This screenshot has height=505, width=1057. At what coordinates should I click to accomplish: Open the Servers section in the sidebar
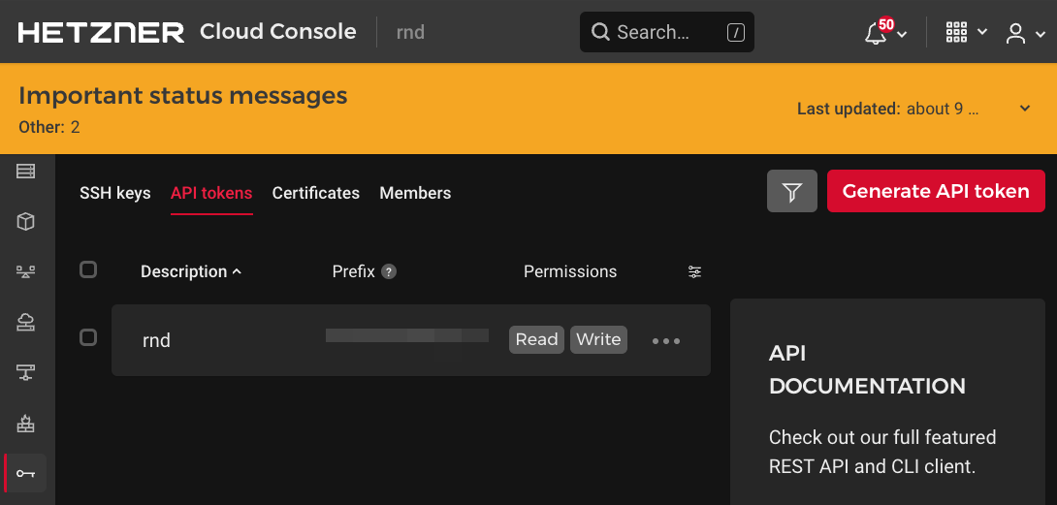coord(25,172)
